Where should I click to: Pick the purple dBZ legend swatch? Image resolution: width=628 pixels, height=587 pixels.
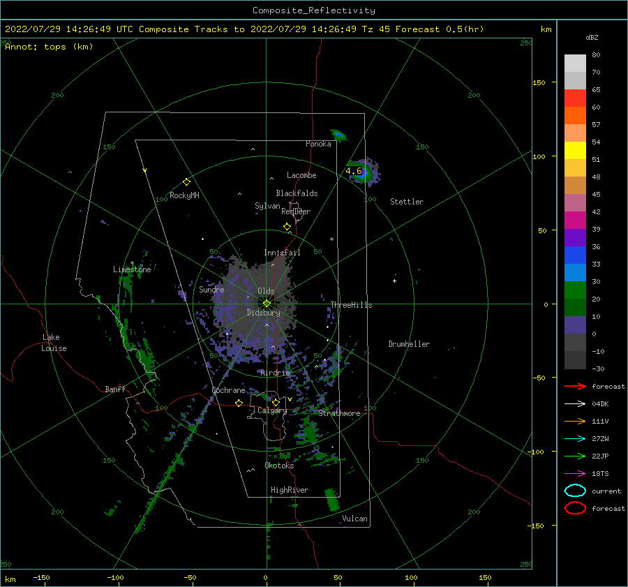575,237
